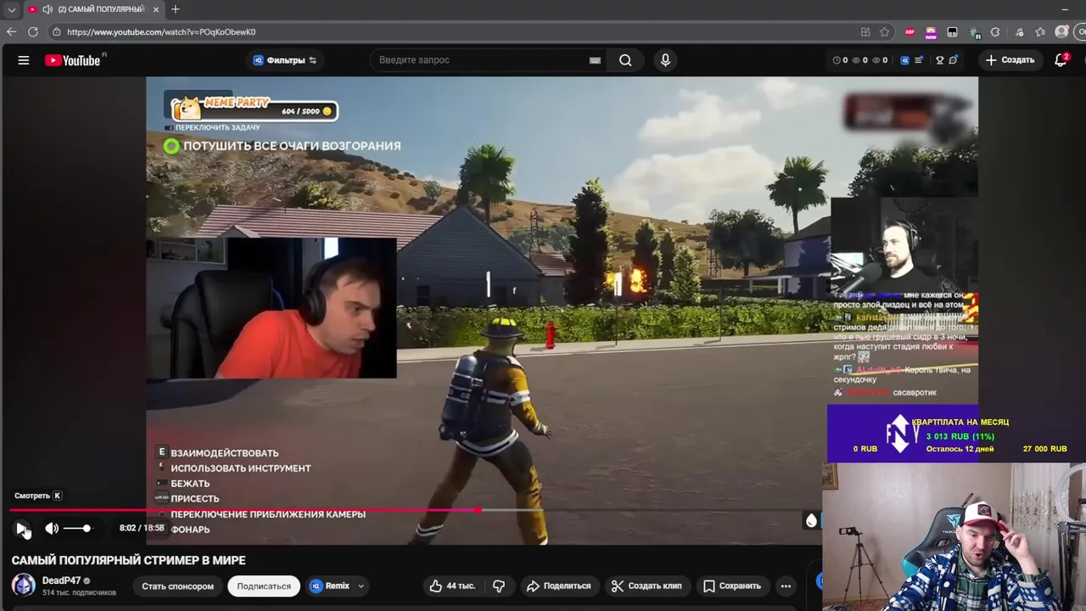This screenshot has height=611, width=1086.
Task: Open the Фильтры filters button
Action: pyautogui.click(x=285, y=60)
